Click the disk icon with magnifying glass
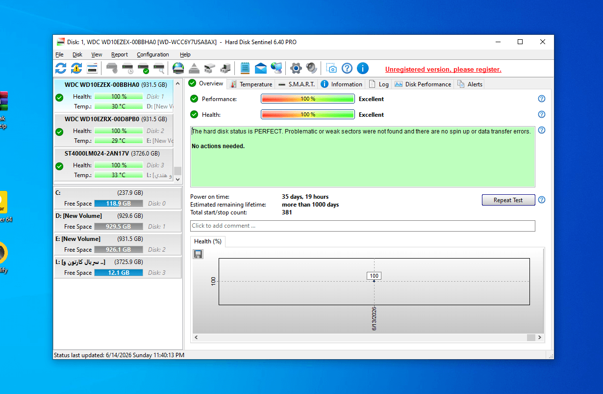 159,68
